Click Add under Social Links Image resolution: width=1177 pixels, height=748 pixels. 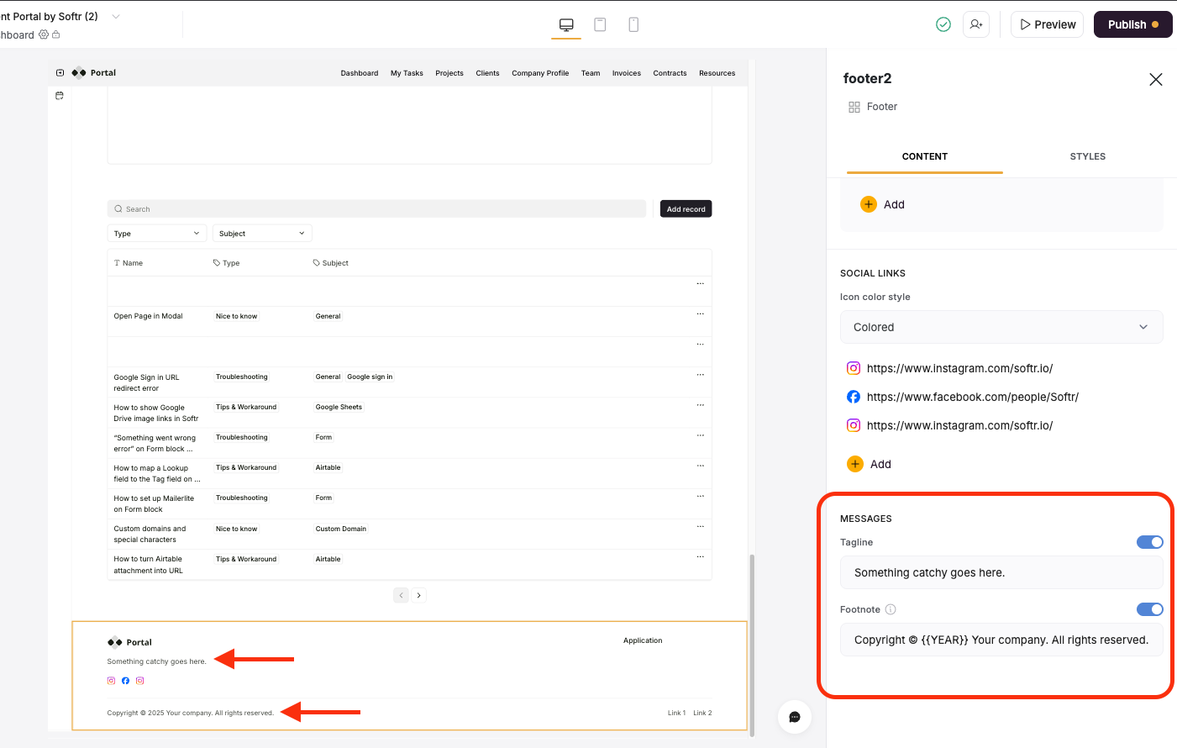click(x=870, y=464)
